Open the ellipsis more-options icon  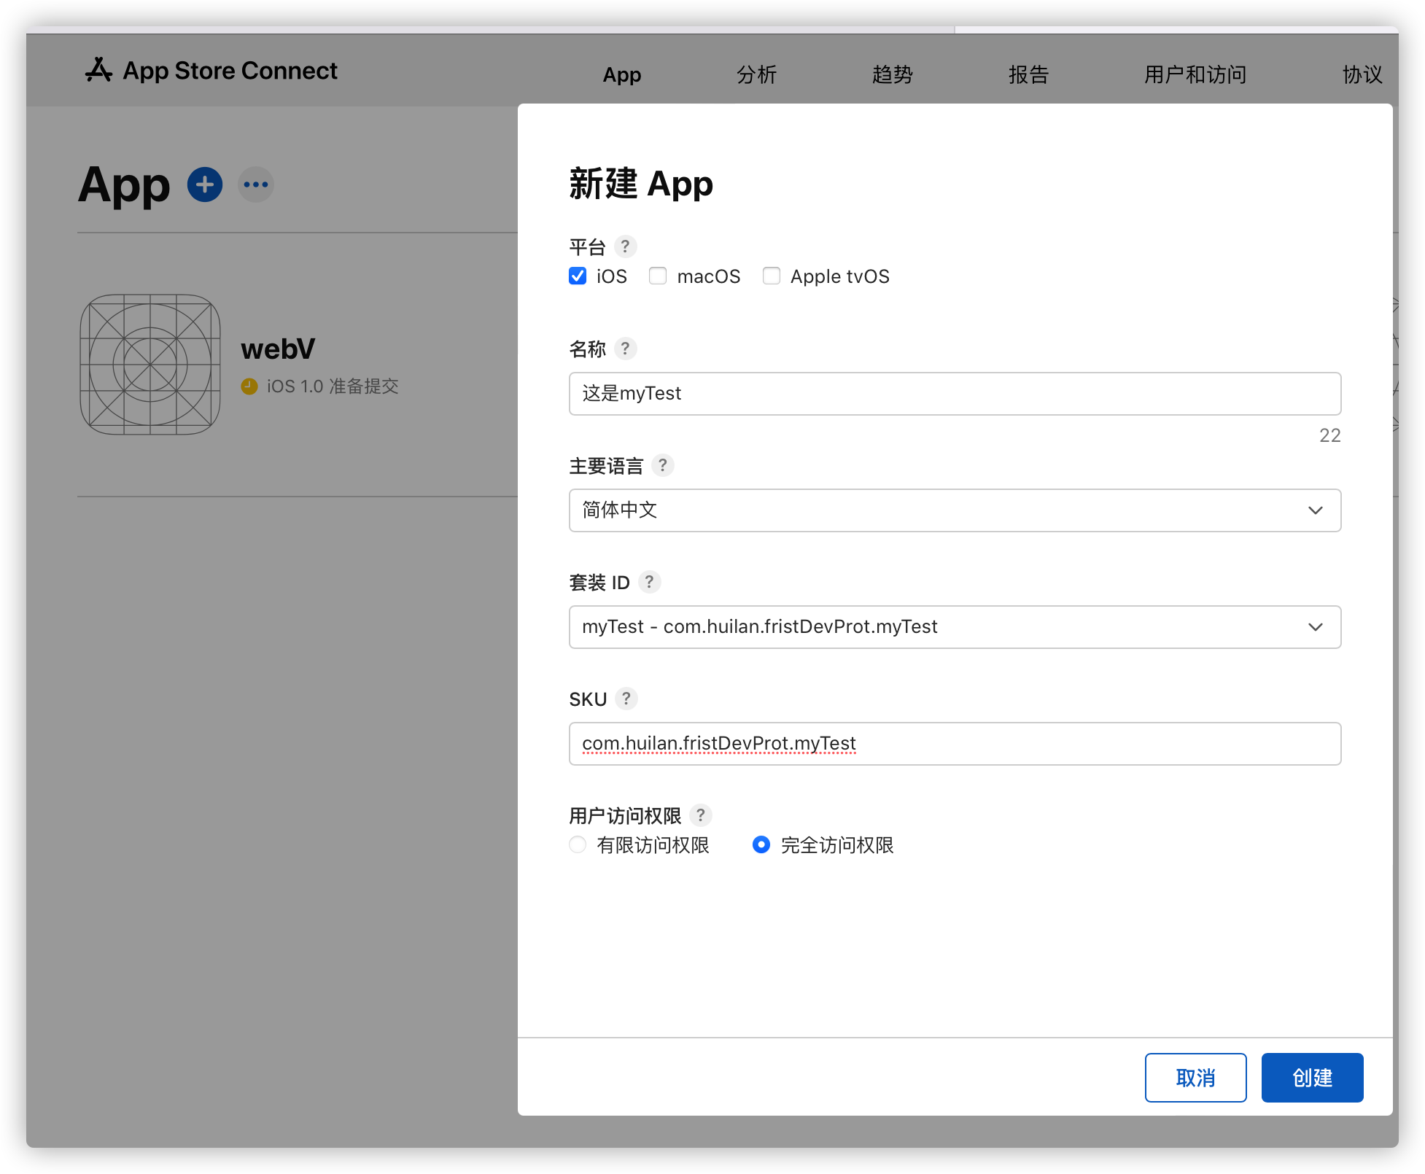256,184
